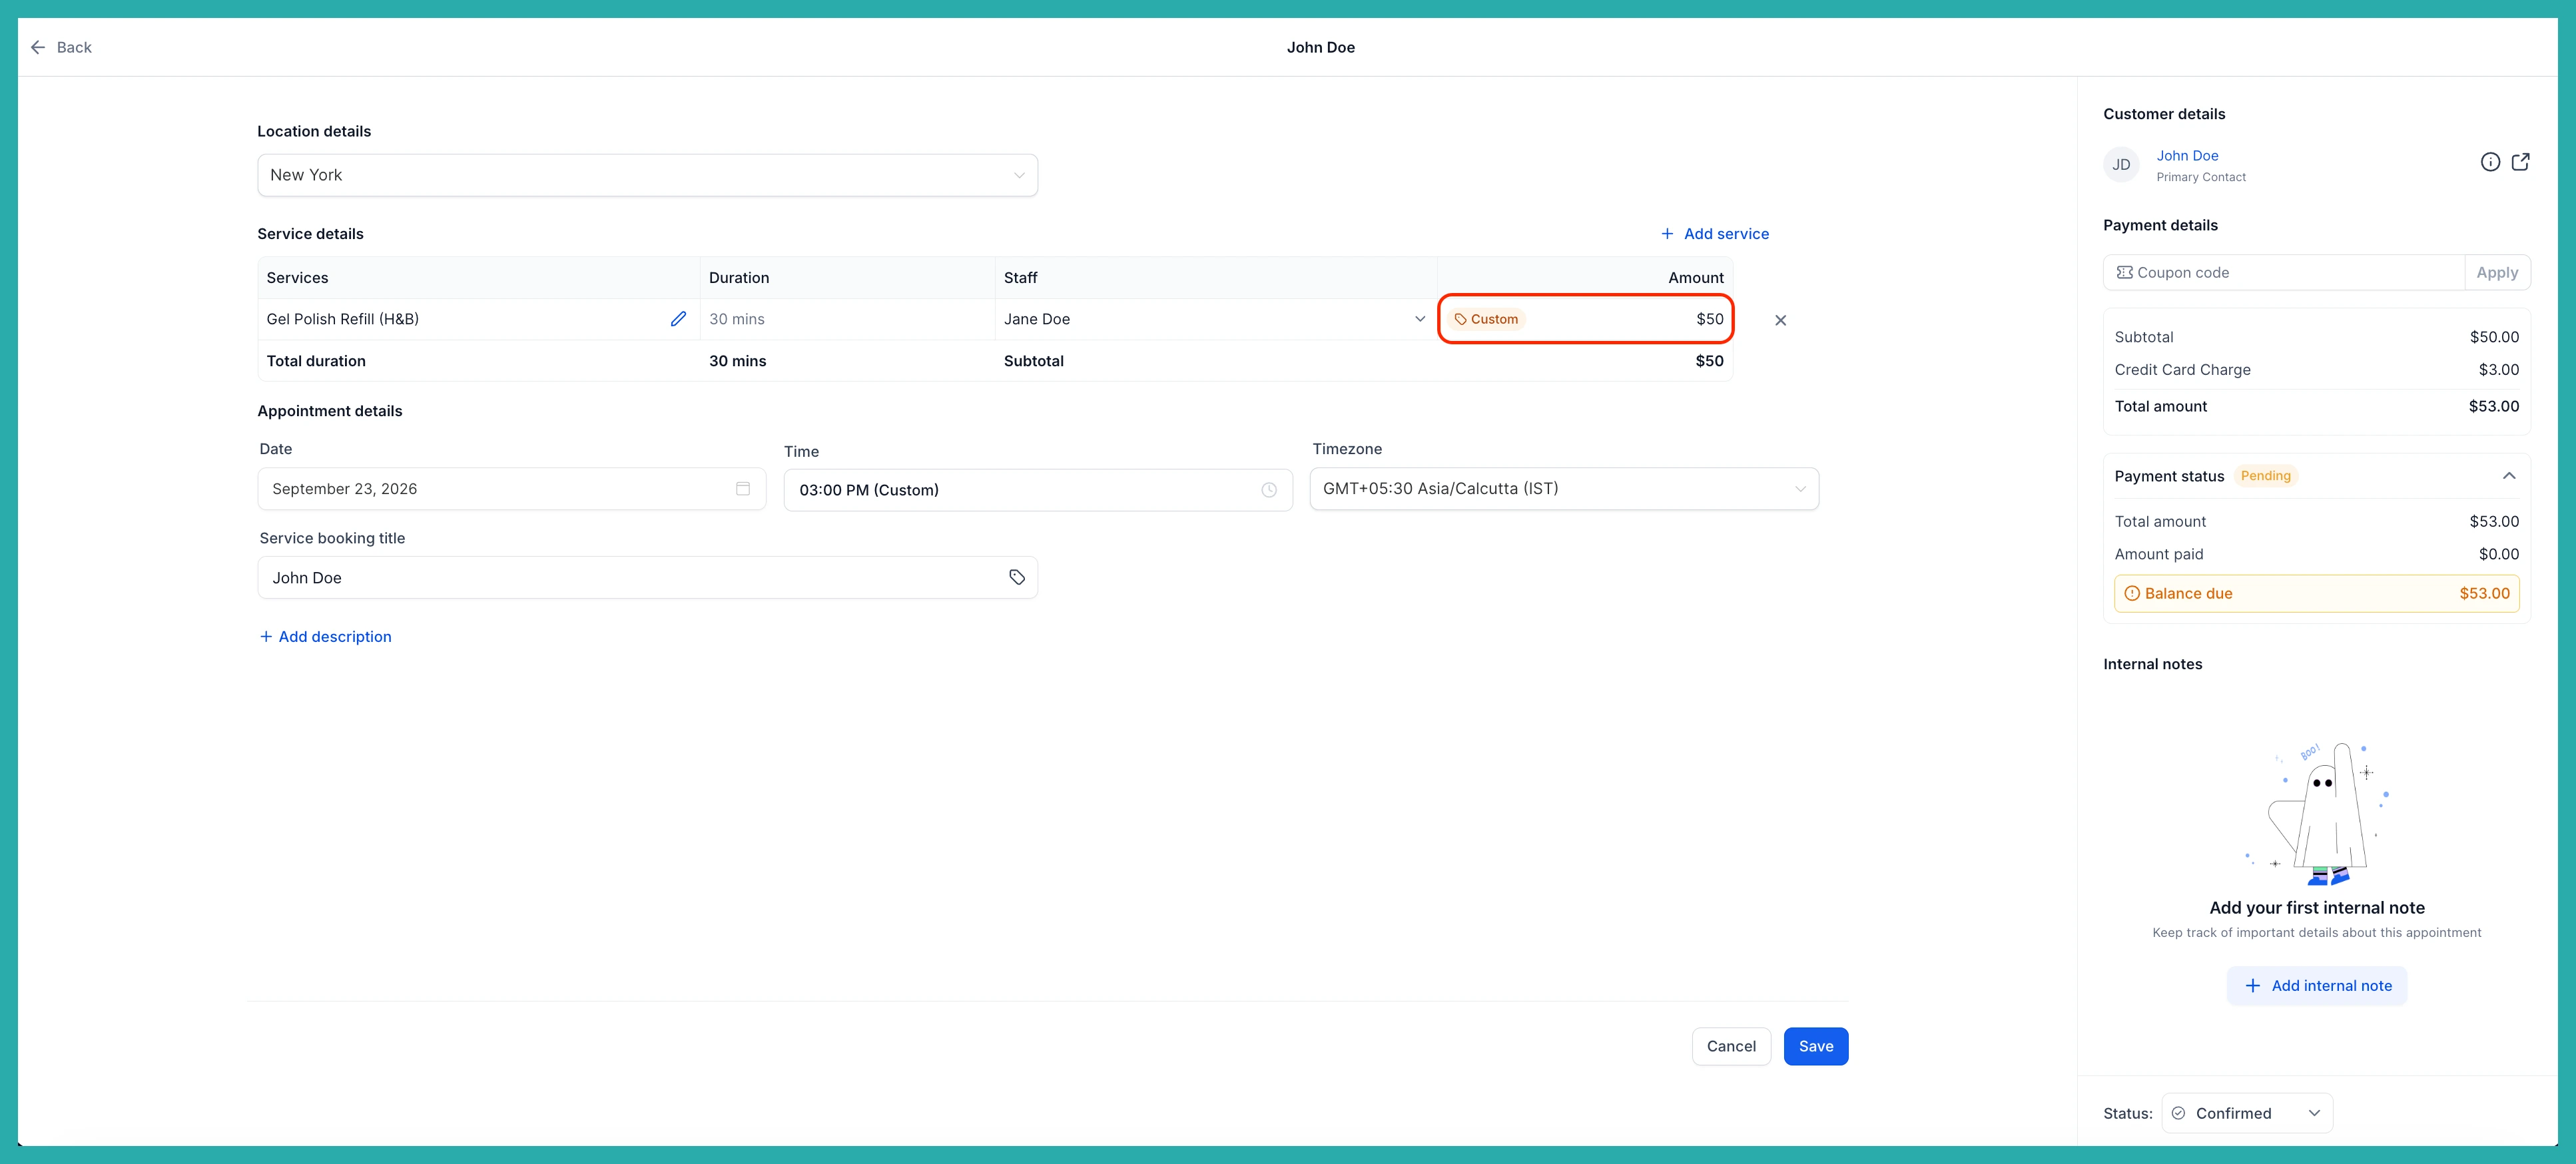This screenshot has height=1164, width=2576.
Task: Remove the Gel Polish Refill service row
Action: [x=1780, y=320]
